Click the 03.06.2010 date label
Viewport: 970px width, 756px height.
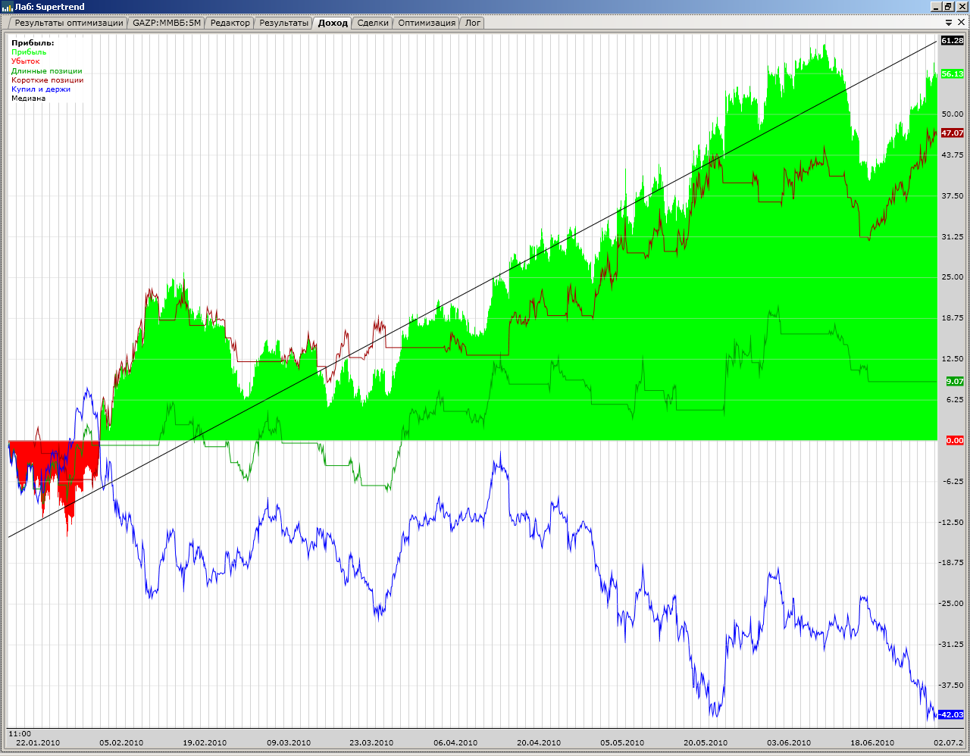tap(789, 743)
